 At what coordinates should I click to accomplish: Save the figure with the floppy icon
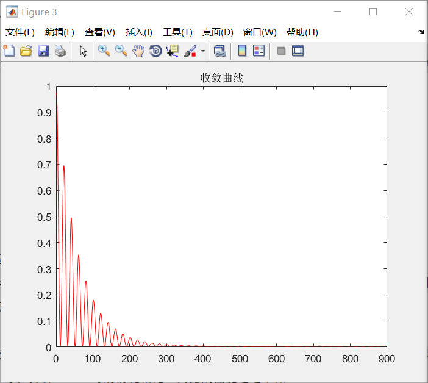pos(43,51)
